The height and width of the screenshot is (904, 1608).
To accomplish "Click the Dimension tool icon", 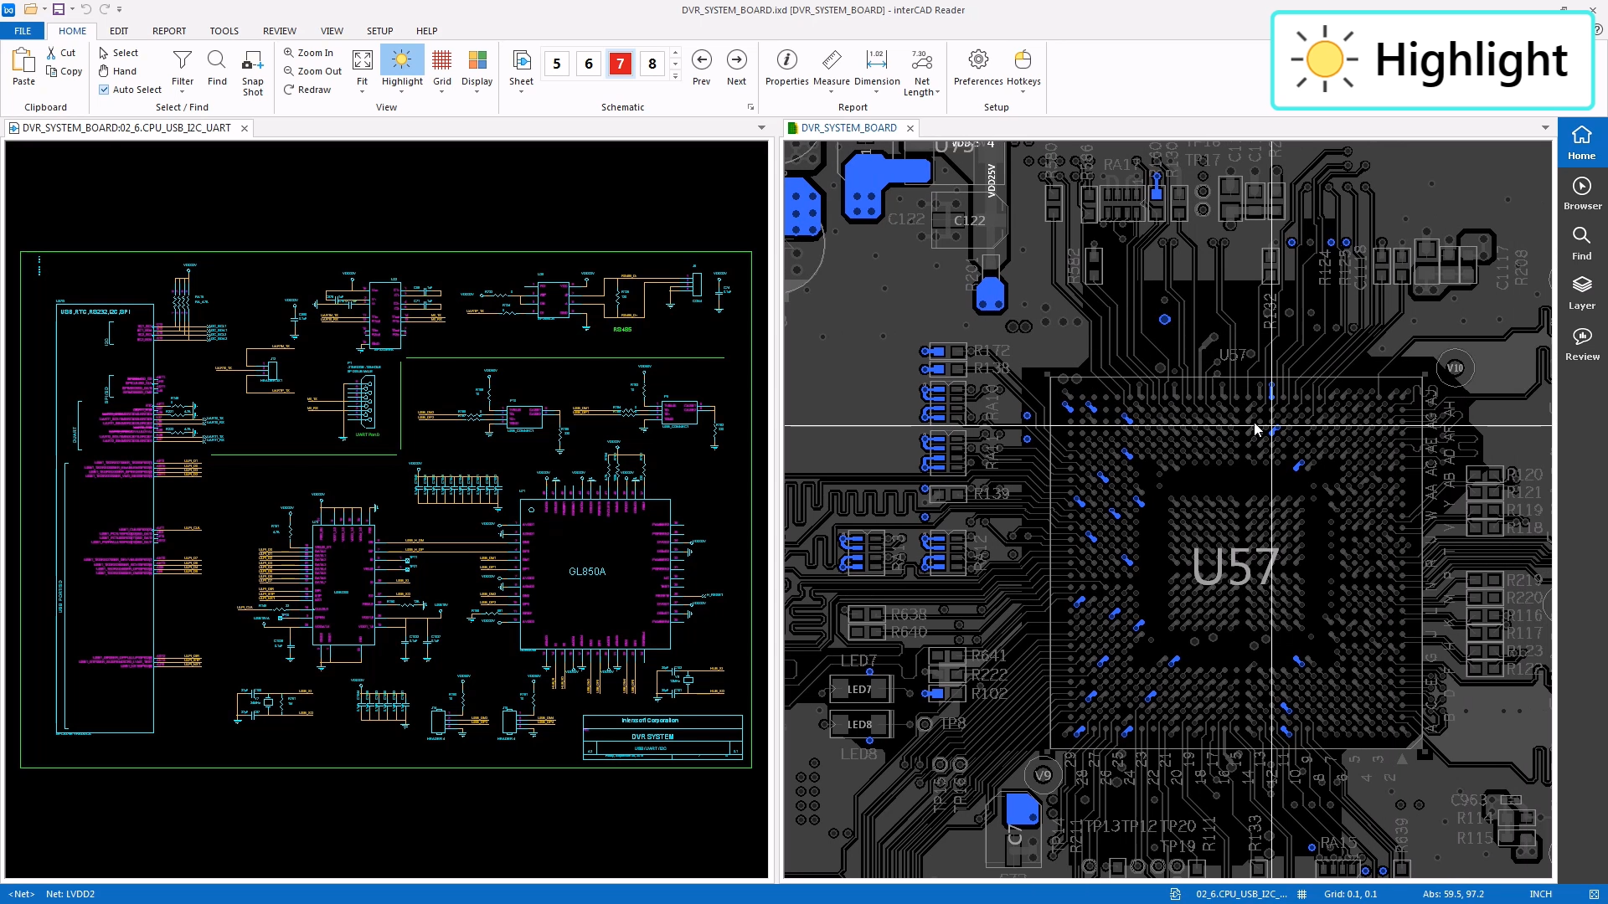I will click(876, 60).
